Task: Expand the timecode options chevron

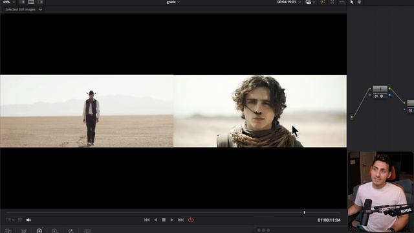Action: 300,2
